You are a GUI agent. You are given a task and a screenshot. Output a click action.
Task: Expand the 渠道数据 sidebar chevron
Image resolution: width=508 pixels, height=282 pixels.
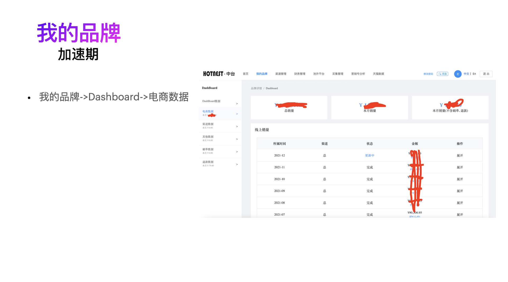[x=237, y=127]
